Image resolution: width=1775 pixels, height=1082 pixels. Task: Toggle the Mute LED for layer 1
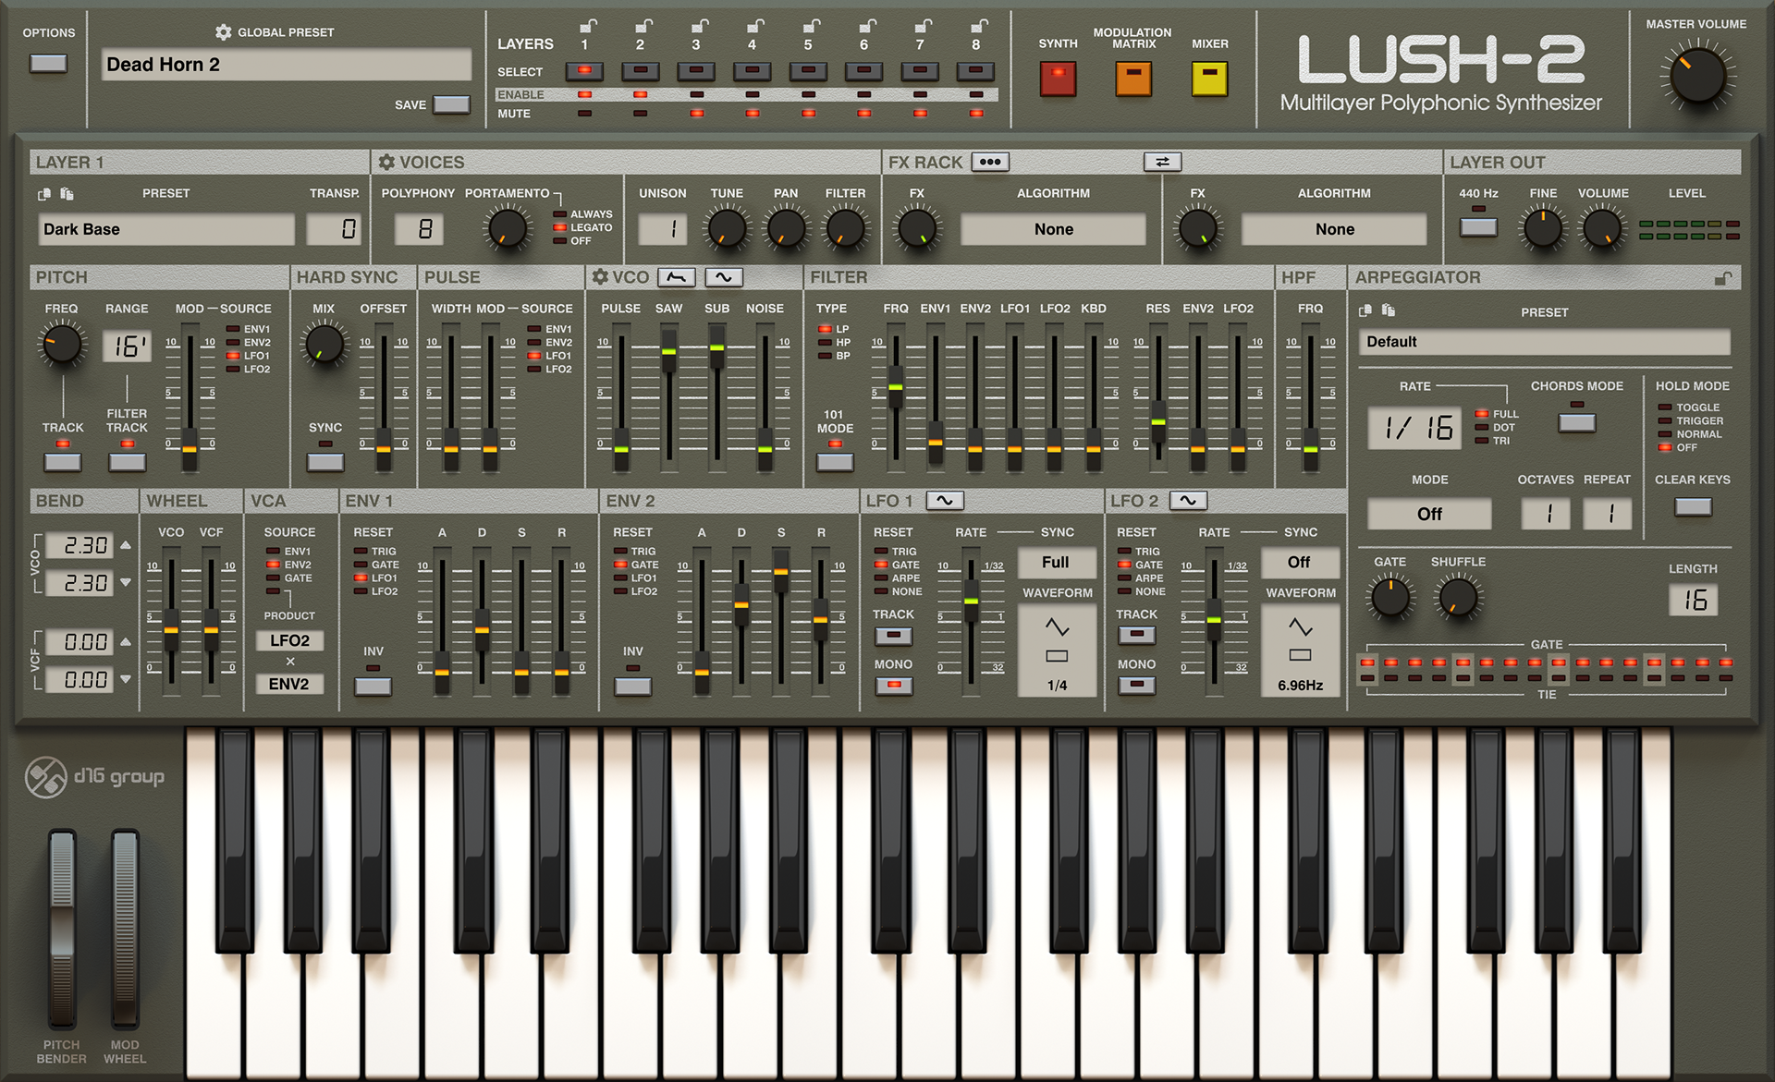pyautogui.click(x=584, y=114)
